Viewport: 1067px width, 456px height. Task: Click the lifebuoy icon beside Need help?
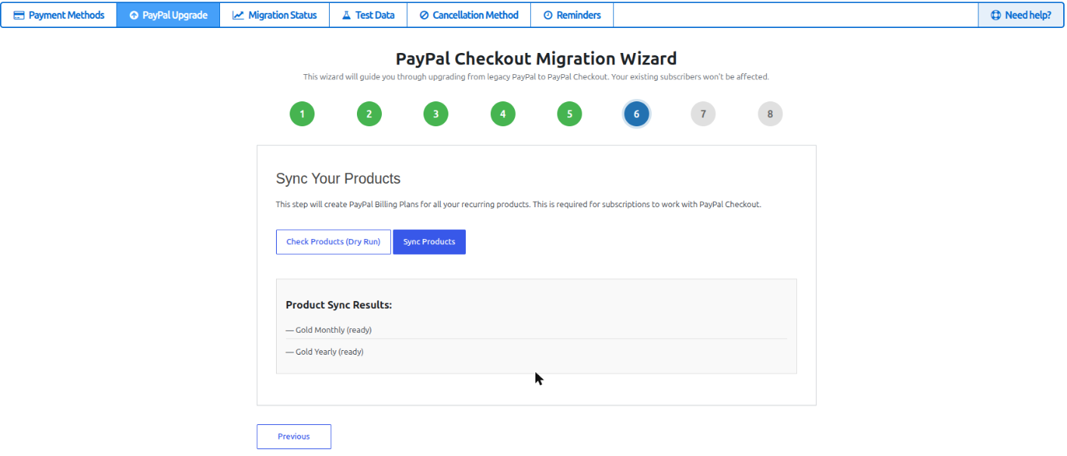coord(996,15)
